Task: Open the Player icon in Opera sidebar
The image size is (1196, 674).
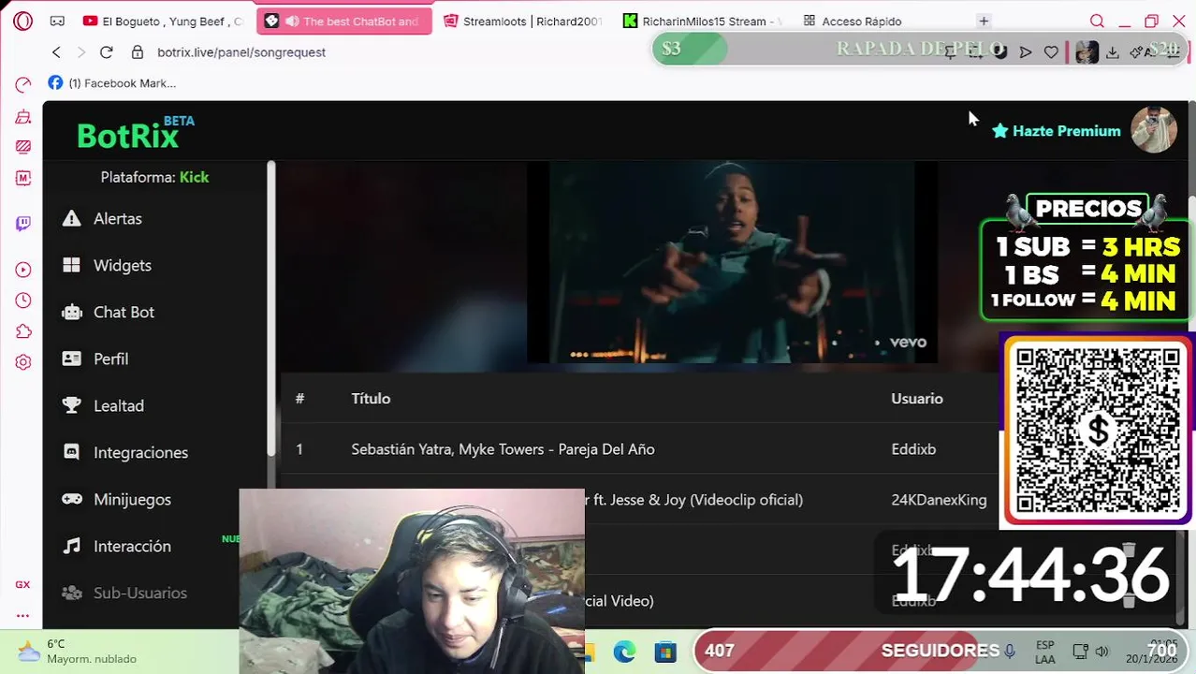Action: 23,270
